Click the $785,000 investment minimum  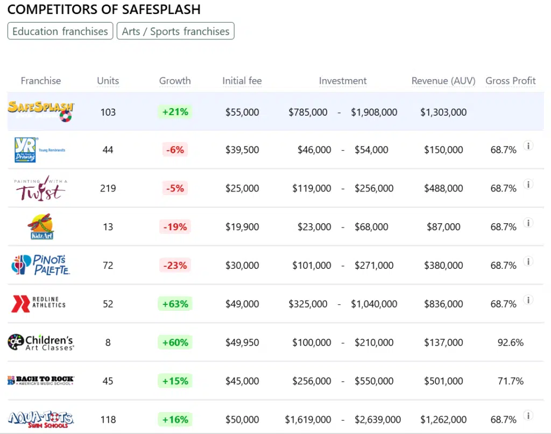click(308, 112)
